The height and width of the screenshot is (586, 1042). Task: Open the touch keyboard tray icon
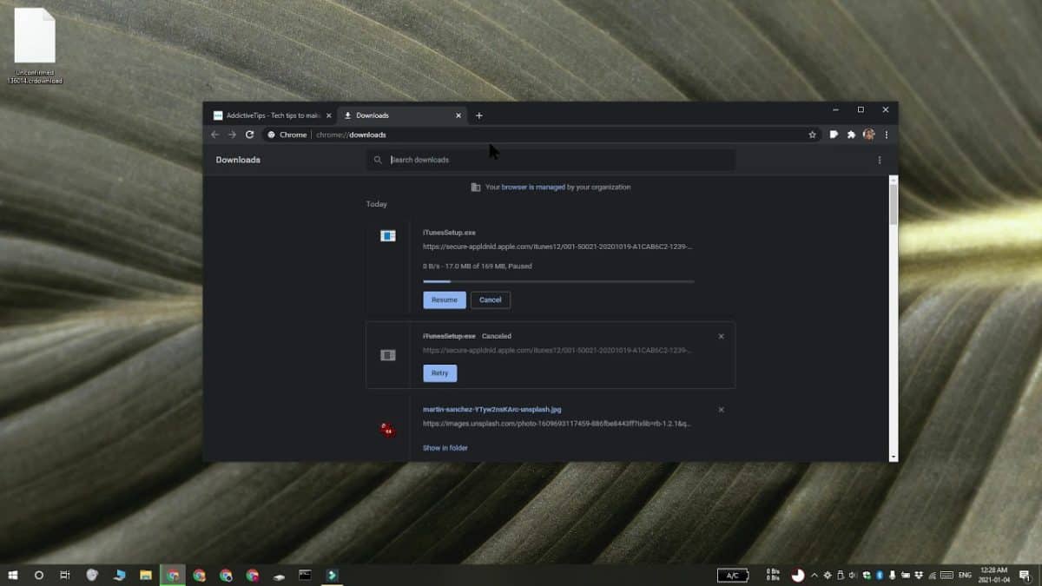(x=945, y=575)
